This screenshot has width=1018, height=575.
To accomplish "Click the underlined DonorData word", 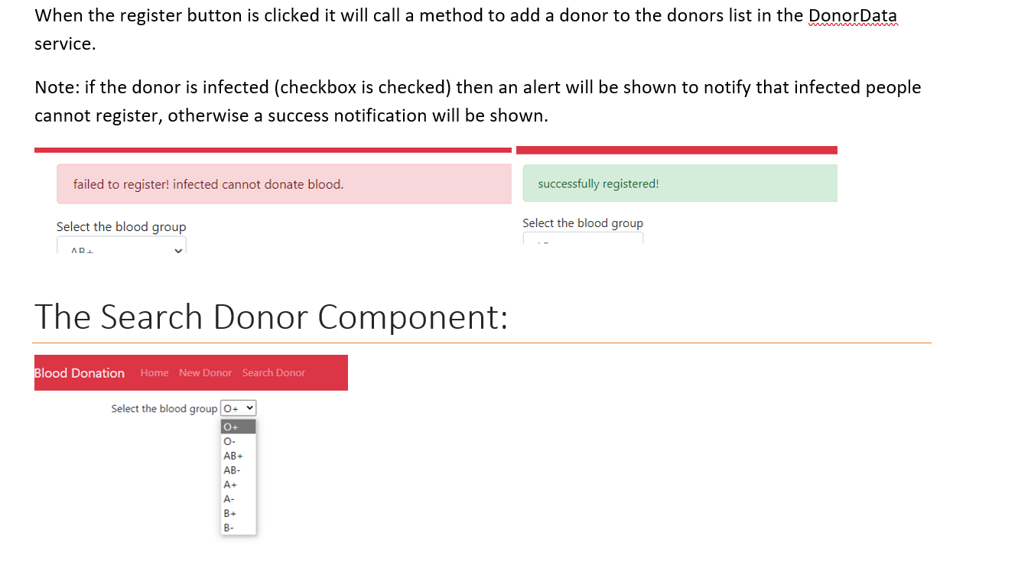I will point(853,15).
